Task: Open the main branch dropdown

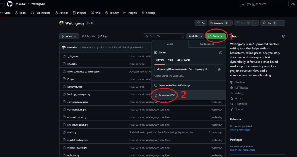Action: point(69,36)
